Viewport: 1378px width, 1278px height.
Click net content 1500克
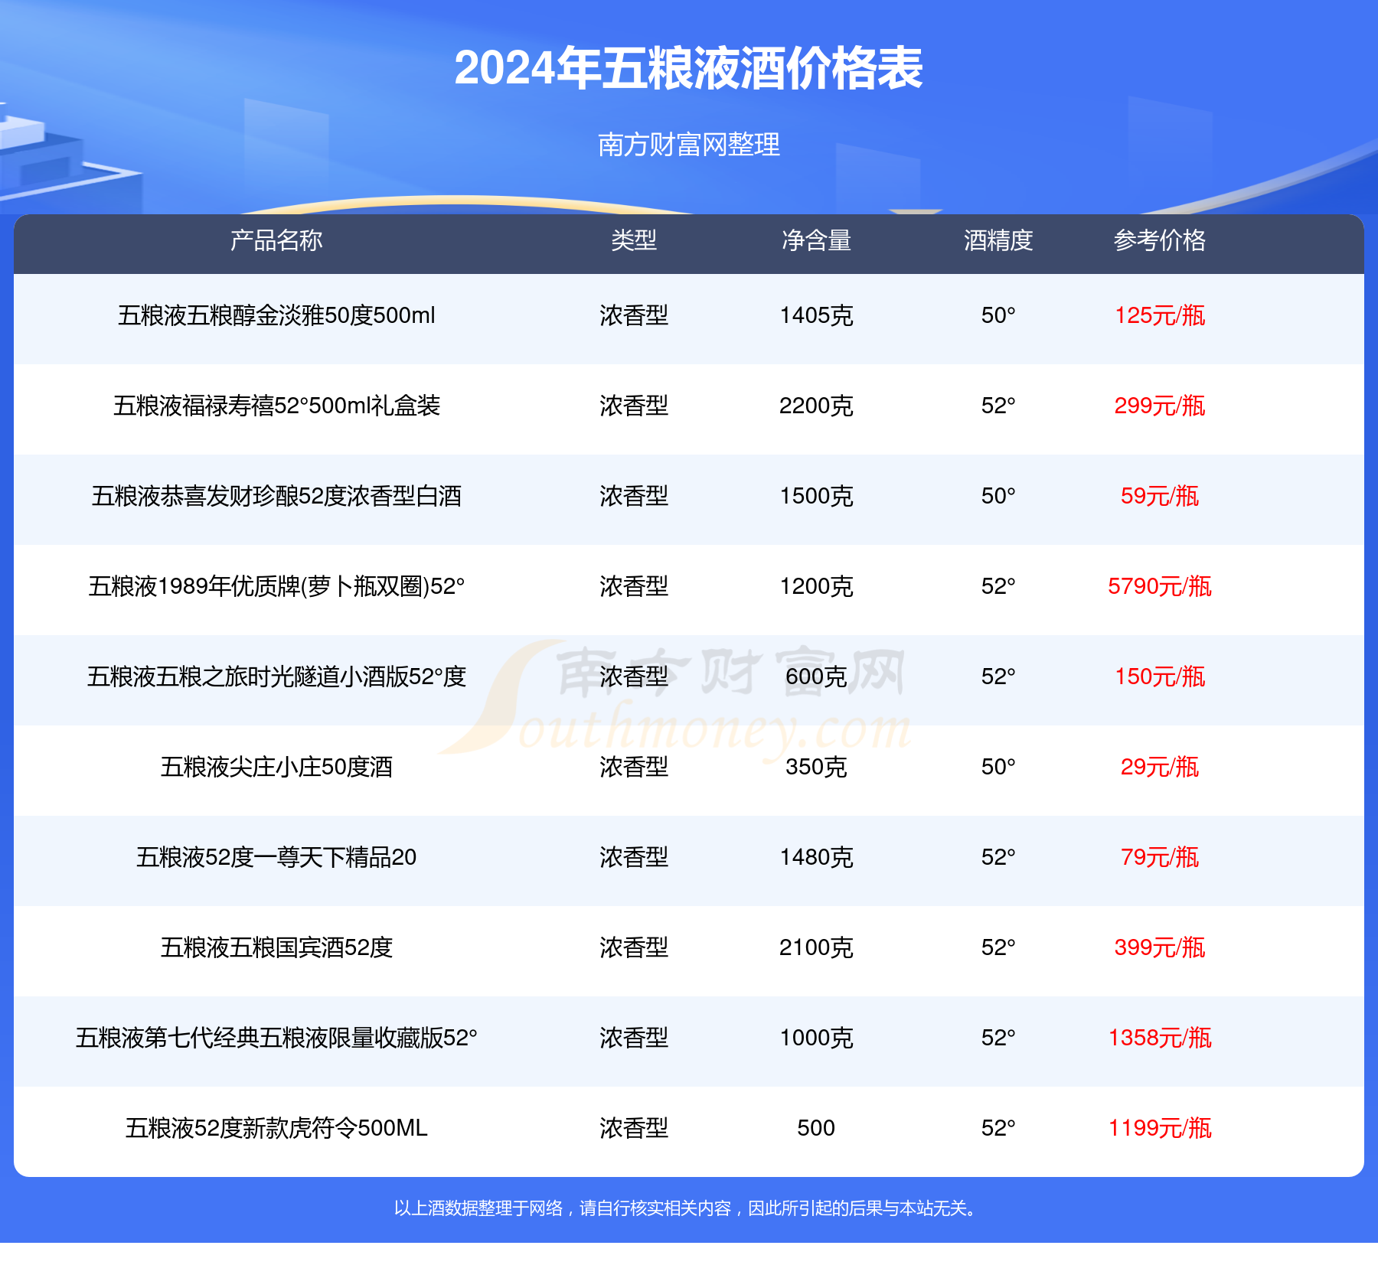[x=816, y=496]
